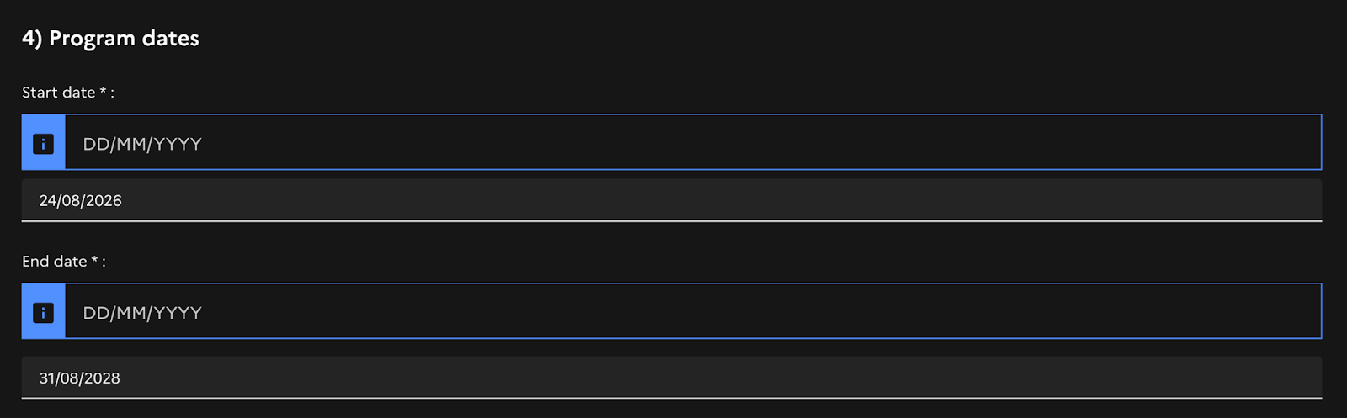
Task: Click the year 2026 in the Start date value
Action: [104, 201]
